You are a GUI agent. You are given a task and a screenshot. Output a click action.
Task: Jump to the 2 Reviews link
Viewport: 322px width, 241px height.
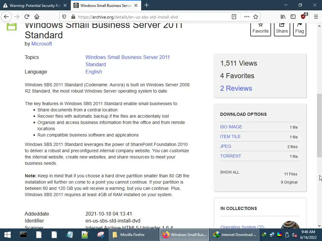pyautogui.click(x=236, y=88)
